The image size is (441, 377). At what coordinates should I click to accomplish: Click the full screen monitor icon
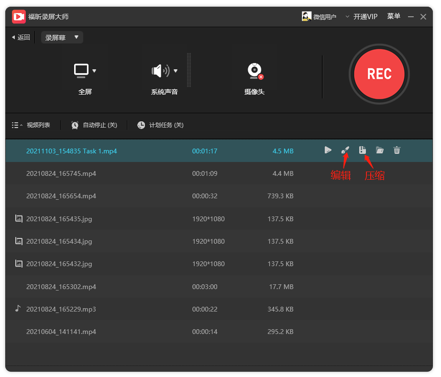pos(81,71)
